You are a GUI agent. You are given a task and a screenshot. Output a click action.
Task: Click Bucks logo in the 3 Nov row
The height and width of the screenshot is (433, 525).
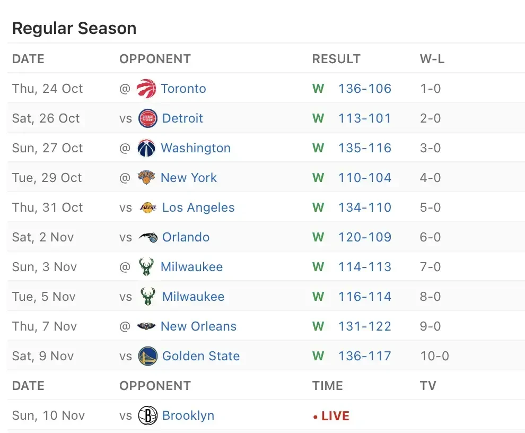coord(146,267)
